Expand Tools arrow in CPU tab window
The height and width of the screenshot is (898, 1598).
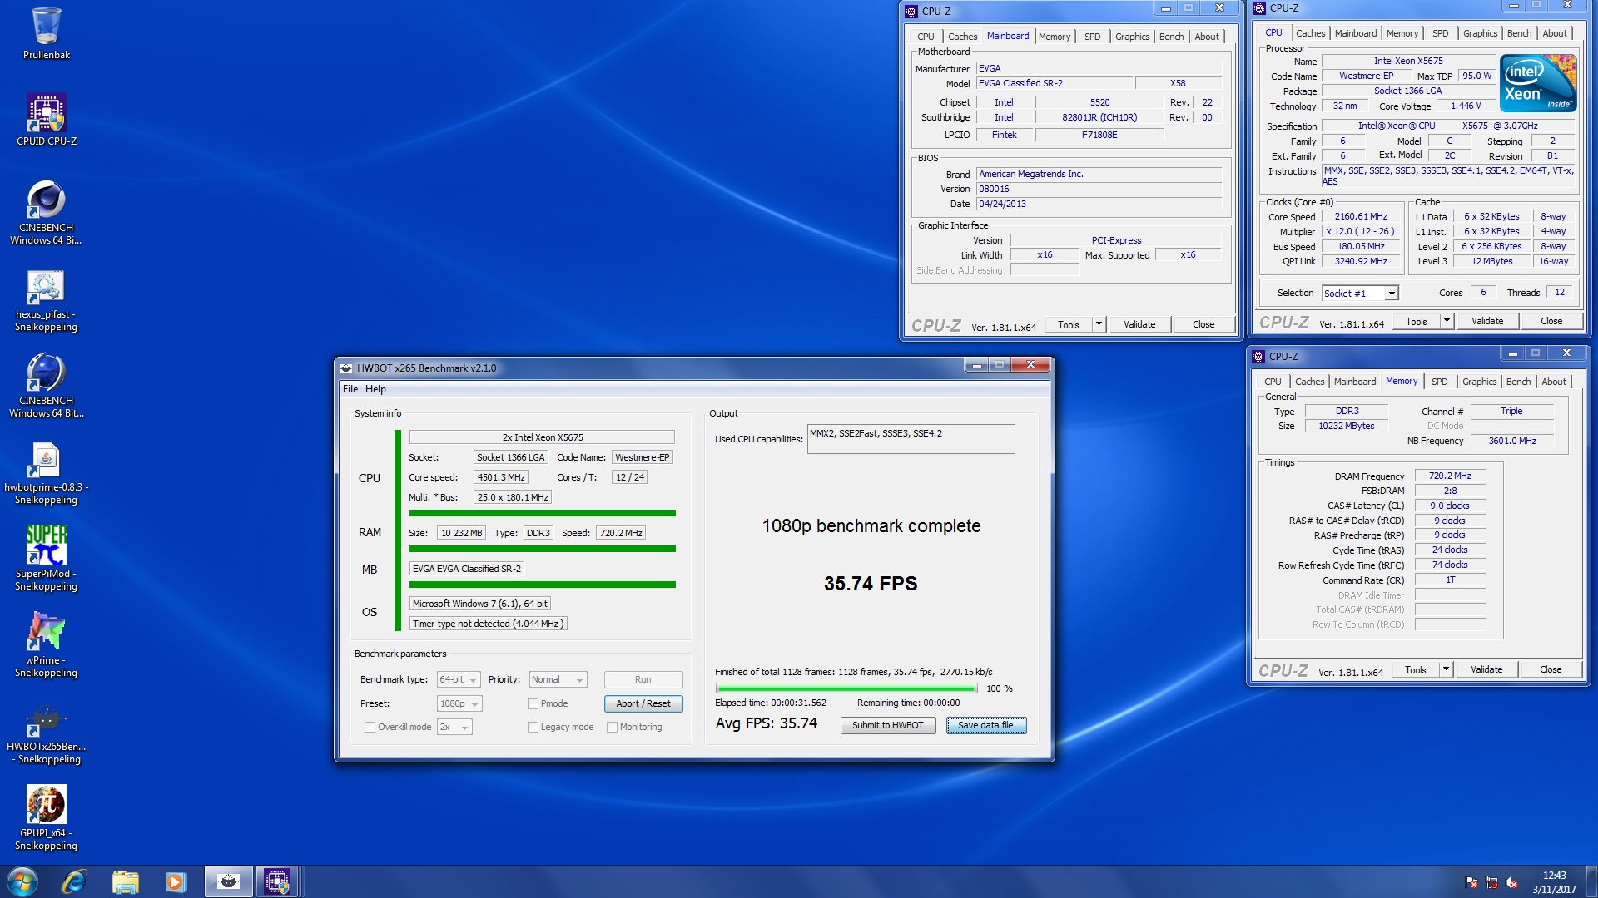[1447, 321]
